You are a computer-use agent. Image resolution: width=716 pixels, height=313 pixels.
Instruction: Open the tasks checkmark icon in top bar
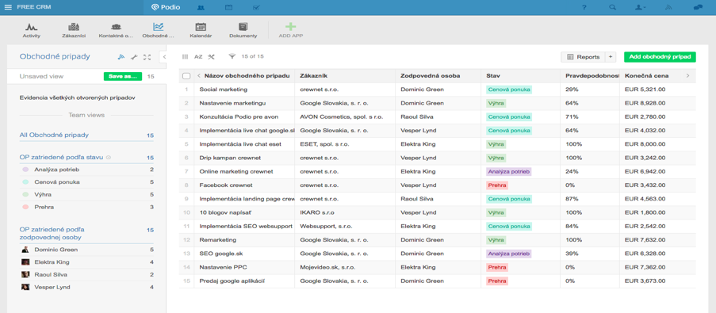point(256,7)
